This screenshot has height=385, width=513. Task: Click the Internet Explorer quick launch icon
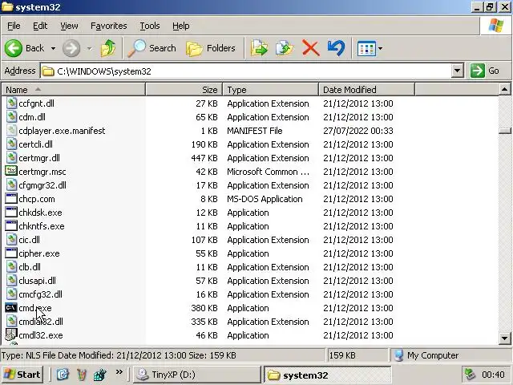click(x=63, y=375)
